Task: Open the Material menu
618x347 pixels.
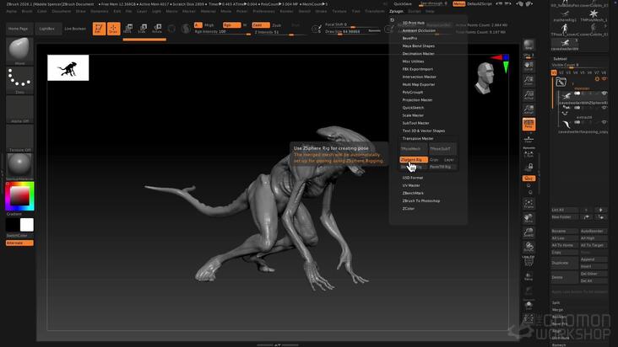Action: [x=208, y=12]
